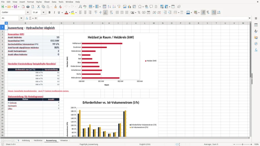Image resolution: width=260 pixels, height=146 pixels.
Task: Expand Background Color dropdown arrow
Action: tap(76, 13)
